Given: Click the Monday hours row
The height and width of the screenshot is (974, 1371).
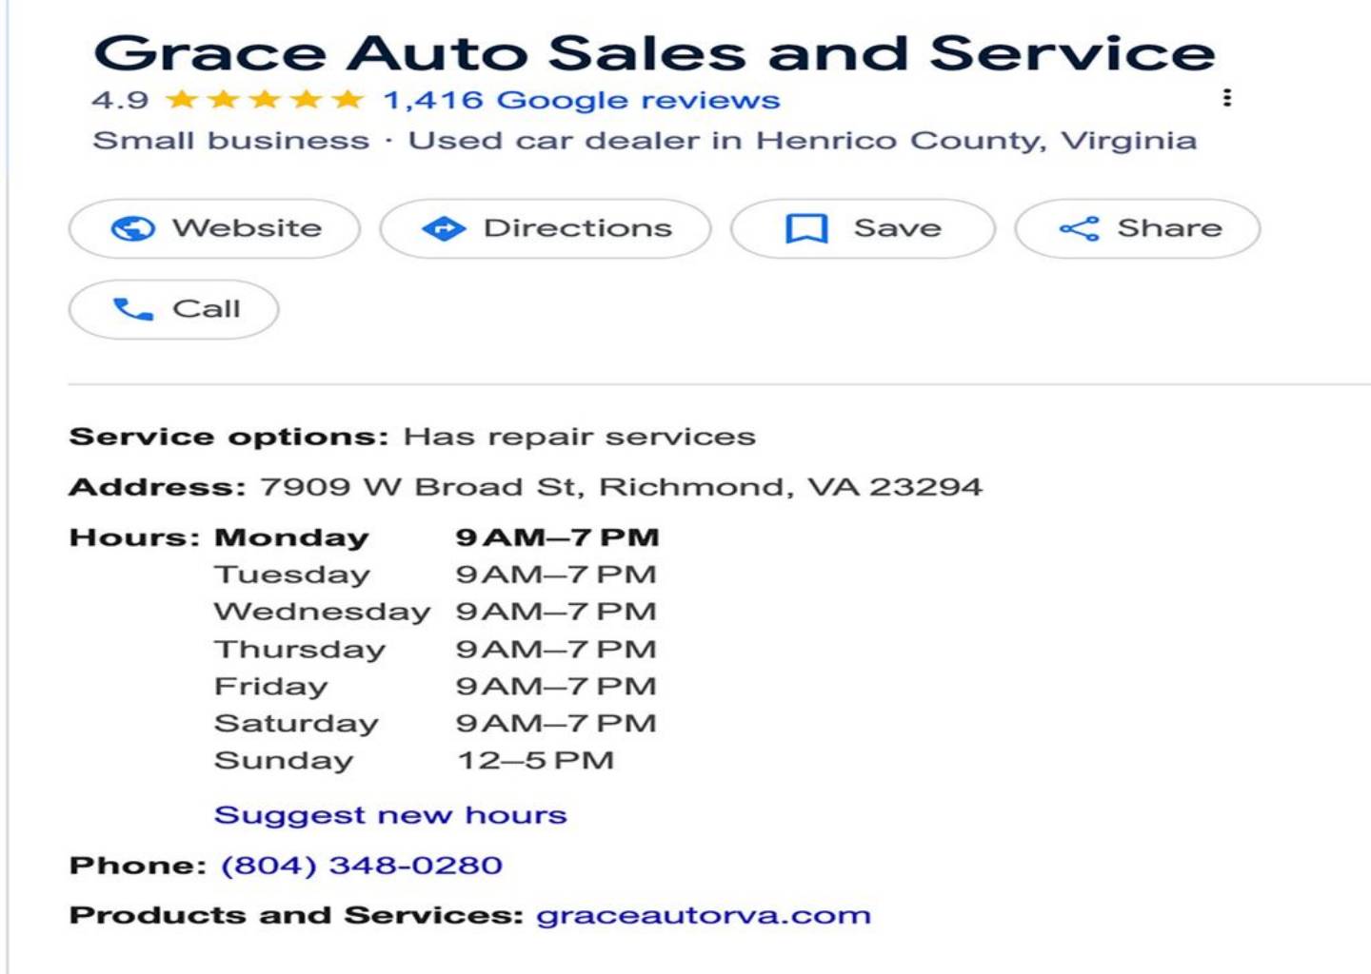Looking at the screenshot, I should point(436,537).
